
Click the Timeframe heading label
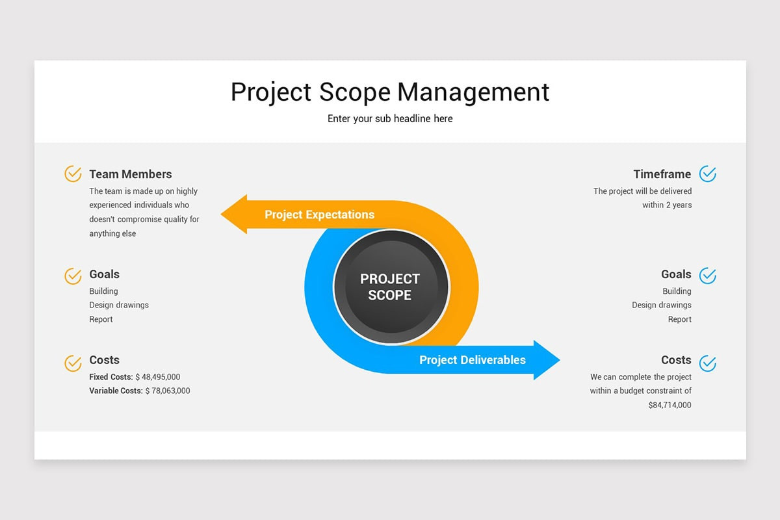(x=662, y=174)
